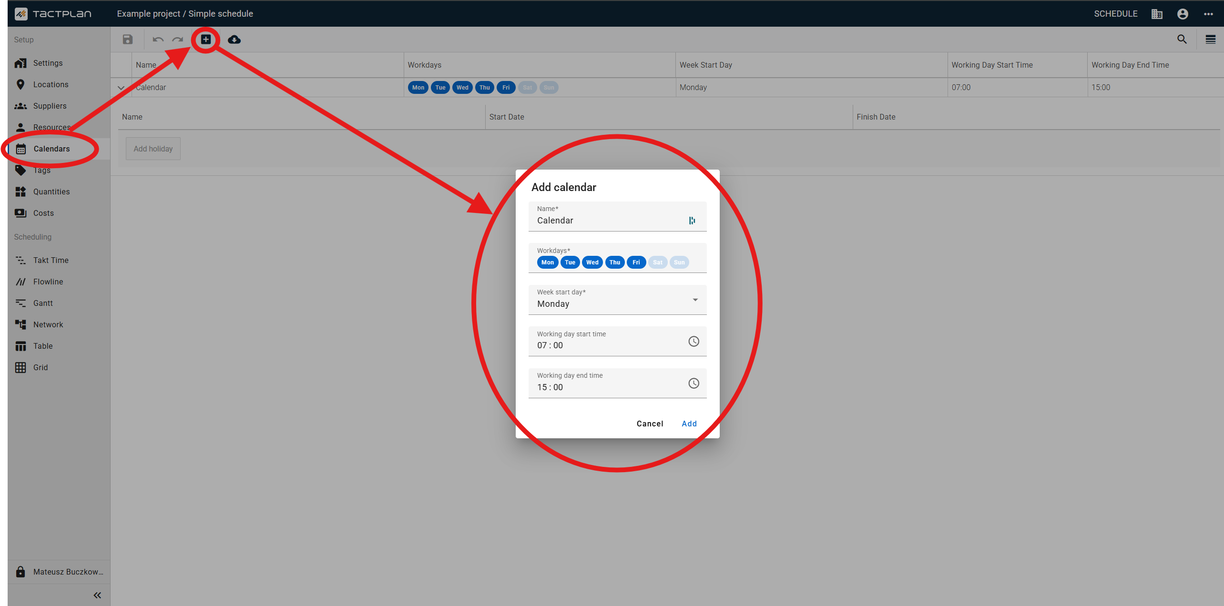This screenshot has width=1224, height=606.
Task: Toggle Wed workday in dialog
Action: pyautogui.click(x=592, y=263)
